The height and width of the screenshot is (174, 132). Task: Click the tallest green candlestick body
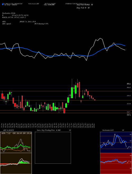(72, 93)
